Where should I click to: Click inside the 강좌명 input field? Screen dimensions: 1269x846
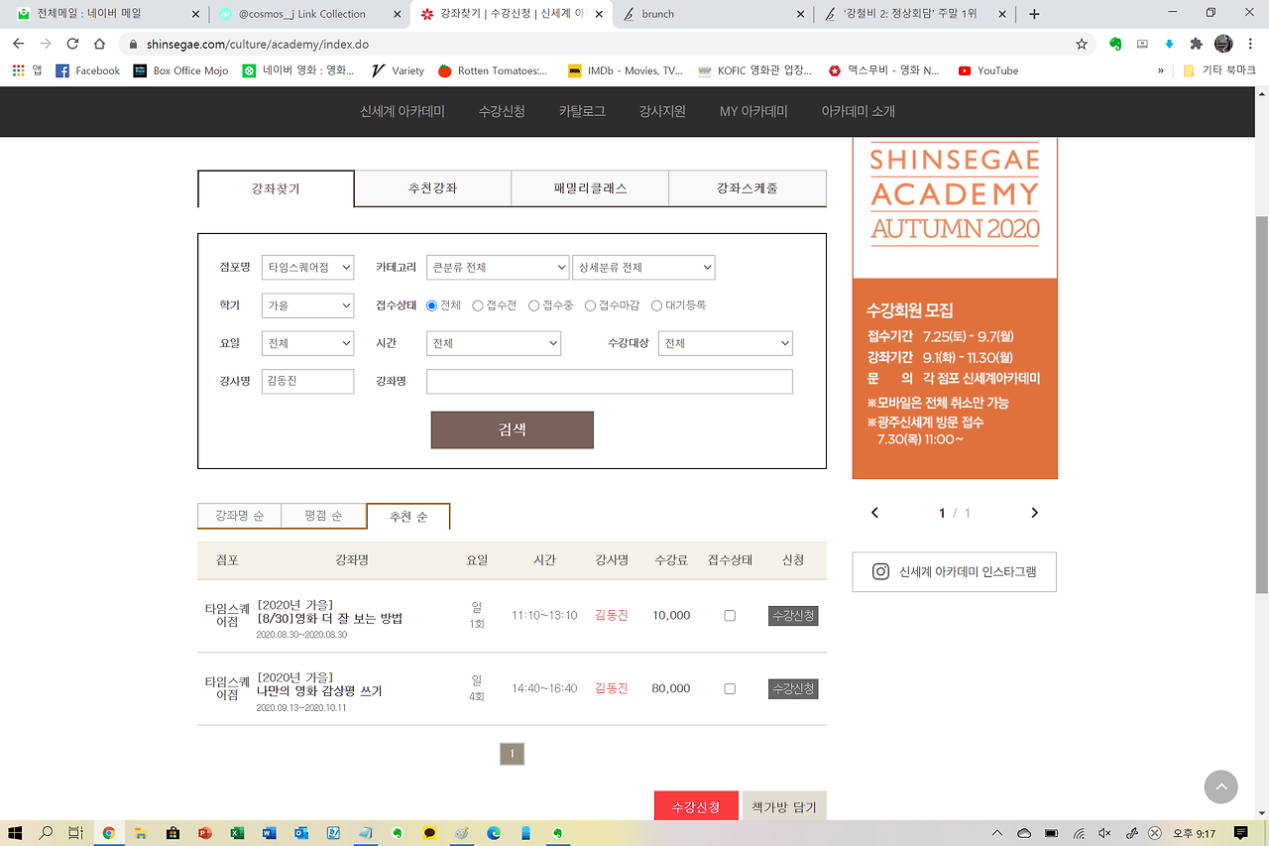(609, 381)
